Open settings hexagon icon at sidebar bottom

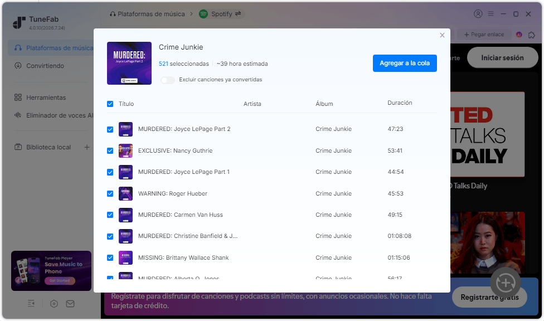pyautogui.click(x=54, y=304)
